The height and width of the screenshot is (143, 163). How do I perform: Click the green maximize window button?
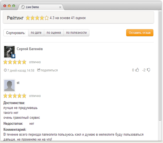pos(14,6)
